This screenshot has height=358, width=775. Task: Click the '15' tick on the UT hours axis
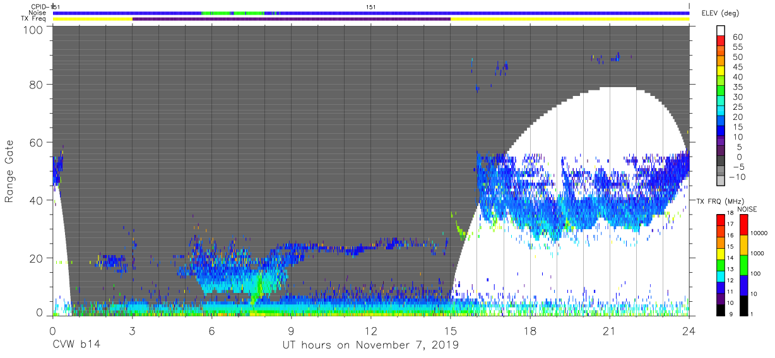450,330
